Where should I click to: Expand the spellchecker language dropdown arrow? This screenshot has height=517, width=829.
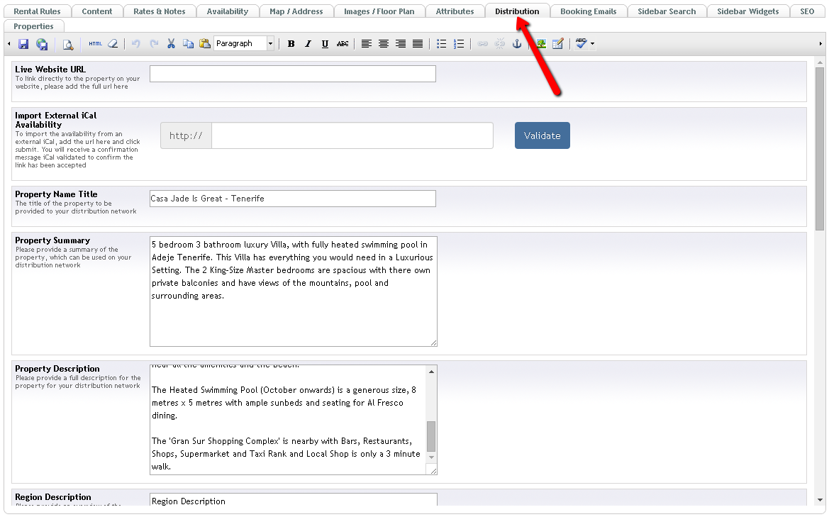click(592, 44)
